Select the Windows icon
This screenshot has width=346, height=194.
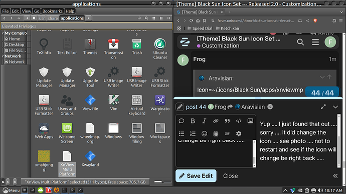[x=113, y=128]
